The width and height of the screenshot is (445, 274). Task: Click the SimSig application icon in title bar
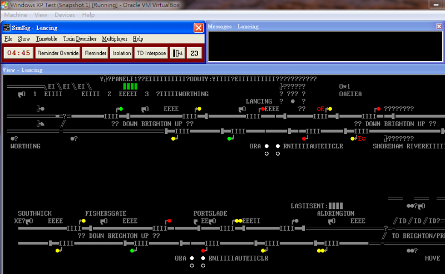click(x=6, y=28)
